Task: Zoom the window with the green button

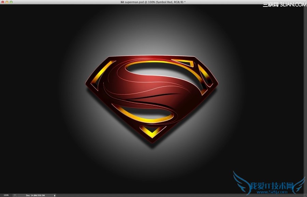Action: (x=11, y=2)
